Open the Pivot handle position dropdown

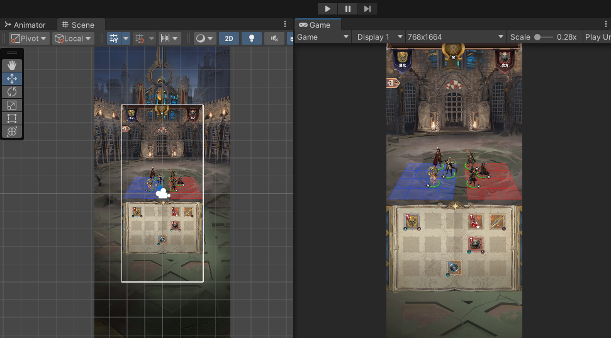pos(29,38)
